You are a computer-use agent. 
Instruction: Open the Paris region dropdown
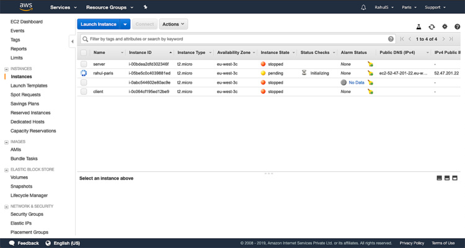coord(410,7)
